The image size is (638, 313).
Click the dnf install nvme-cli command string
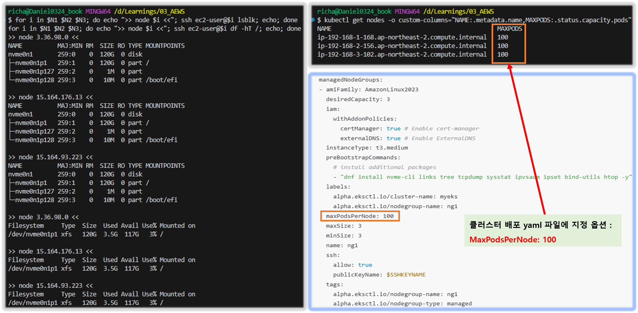pyautogui.click(x=486, y=177)
